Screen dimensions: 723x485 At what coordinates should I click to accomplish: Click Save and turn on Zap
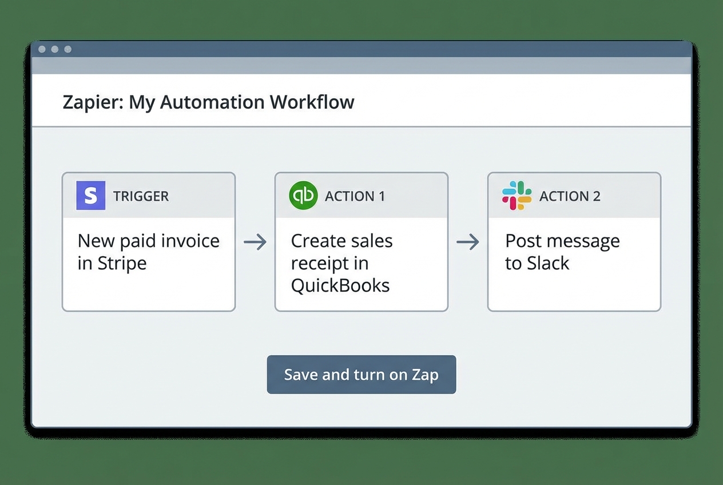click(x=361, y=375)
